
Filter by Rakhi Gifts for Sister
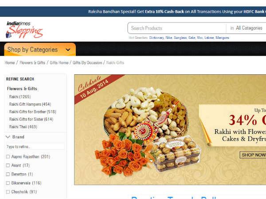[31, 119]
